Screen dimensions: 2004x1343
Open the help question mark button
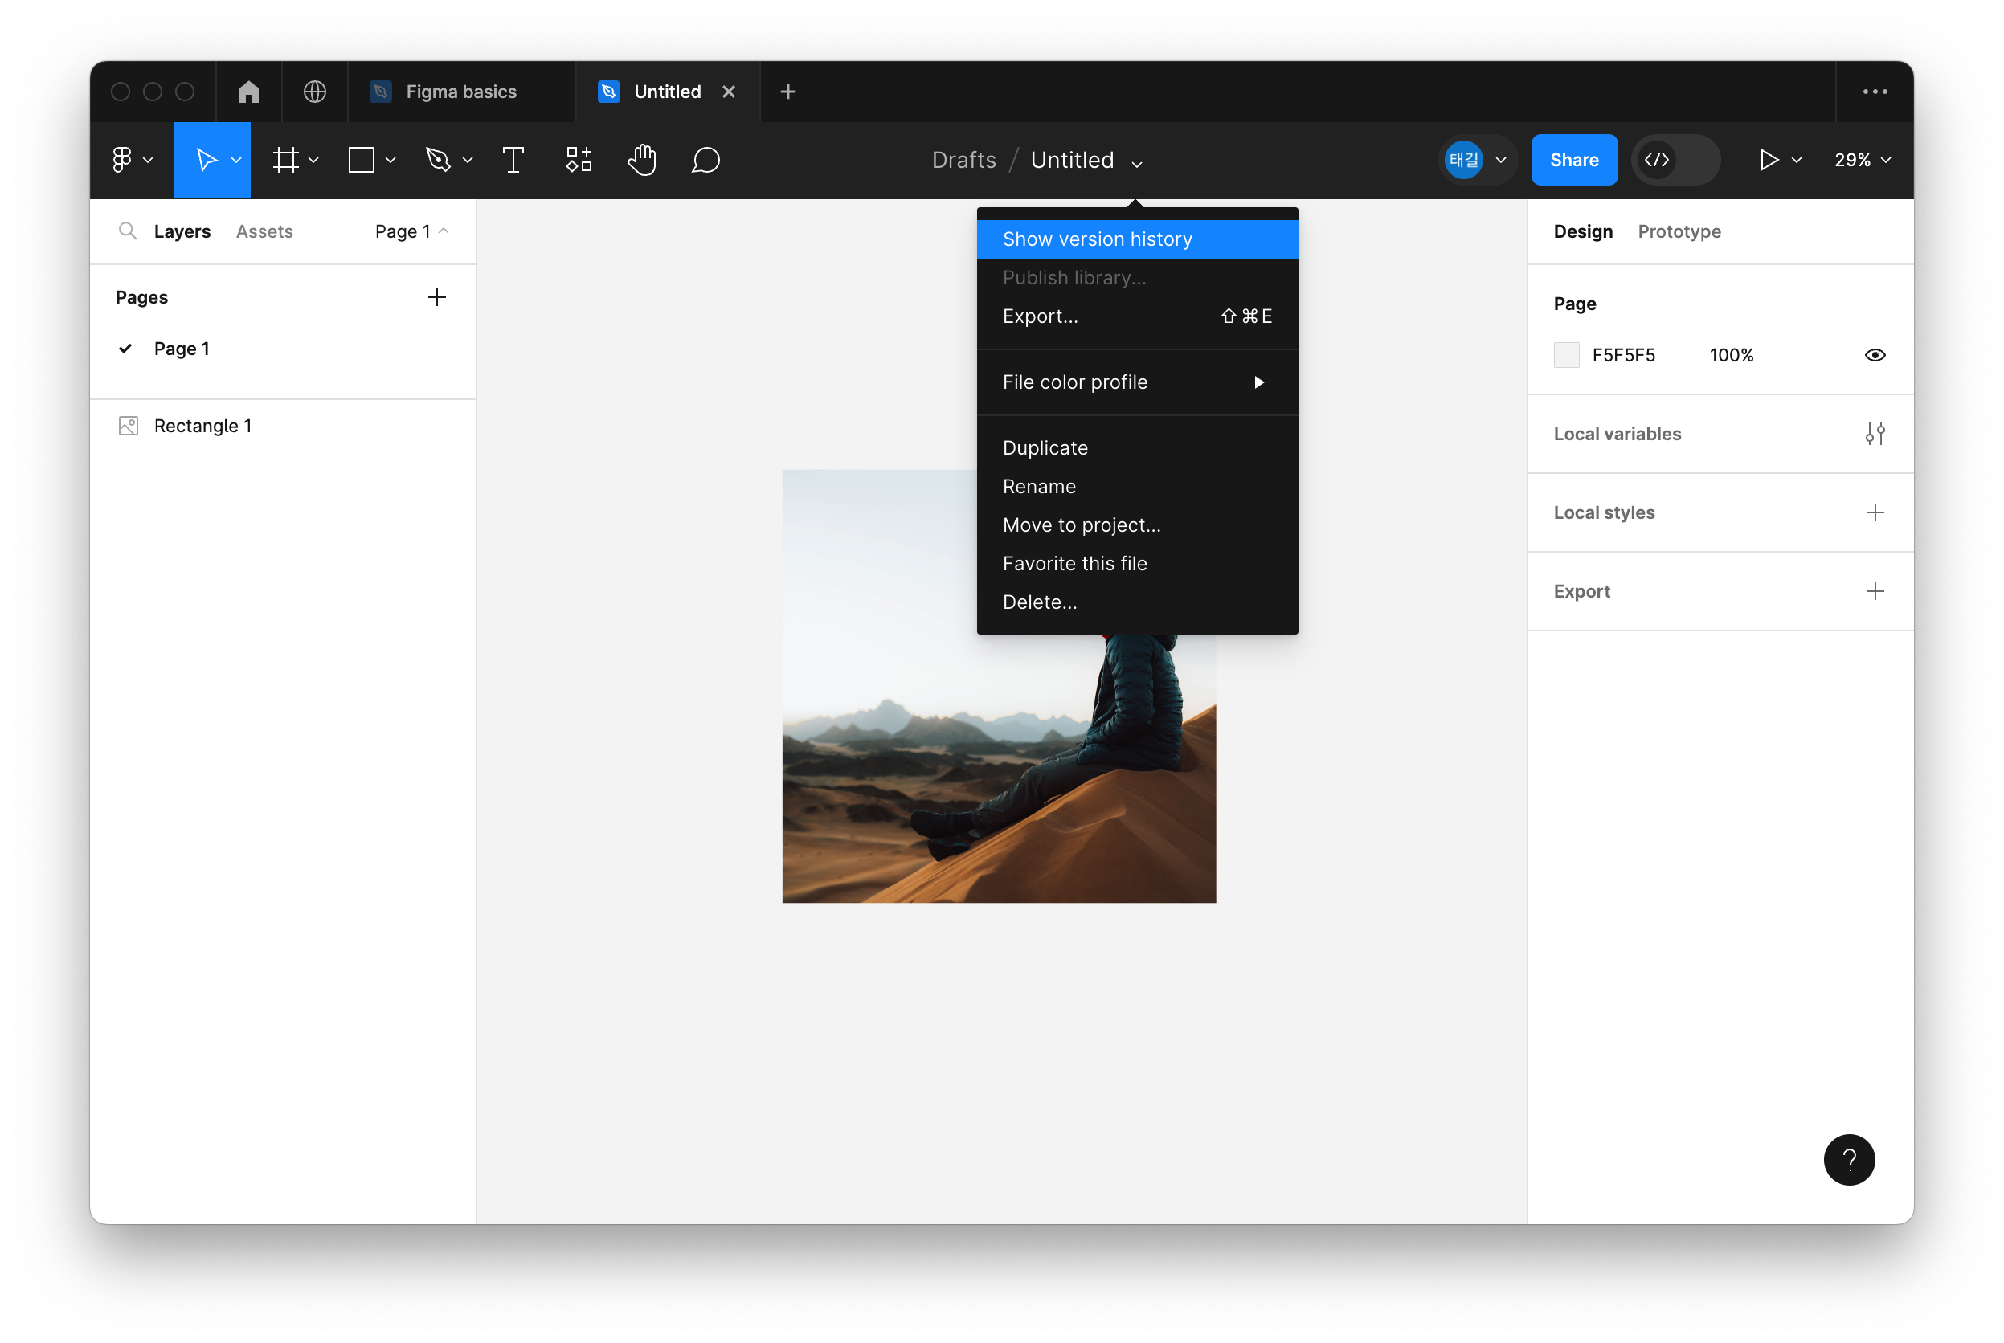click(x=1848, y=1160)
